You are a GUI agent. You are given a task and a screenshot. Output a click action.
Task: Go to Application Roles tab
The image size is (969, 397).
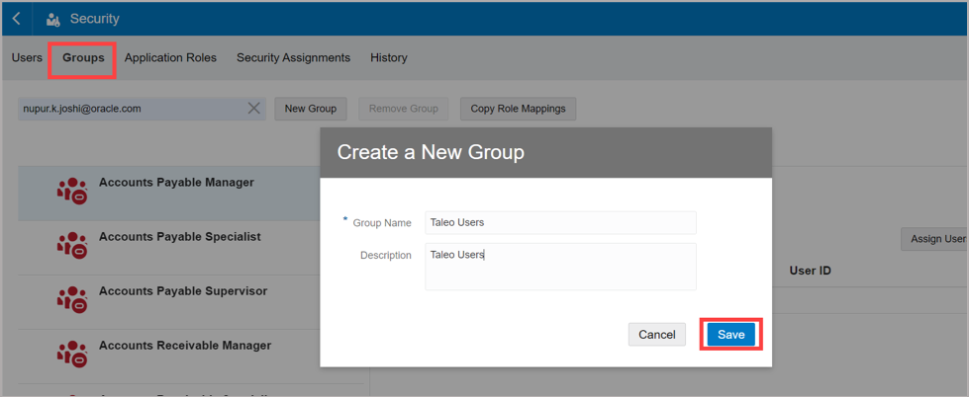click(x=170, y=58)
